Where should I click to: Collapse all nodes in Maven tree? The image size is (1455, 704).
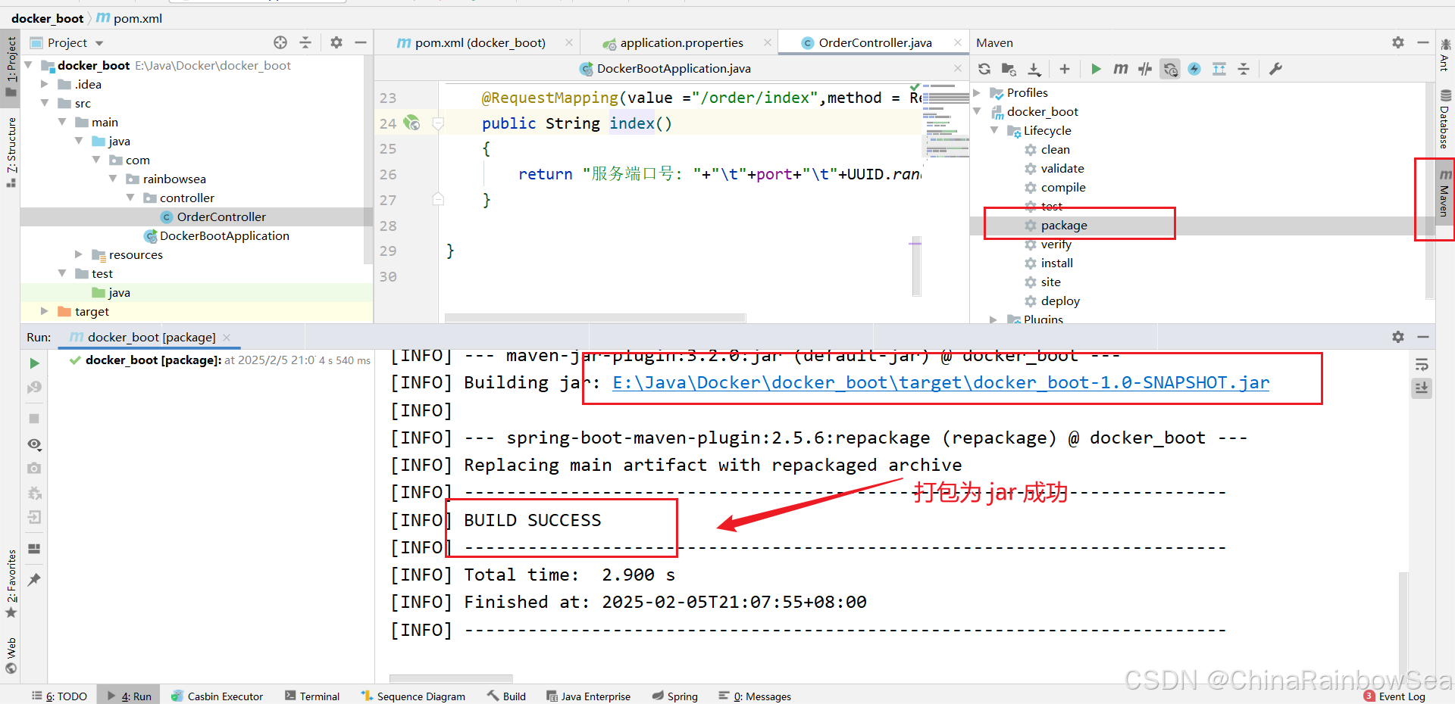coord(1244,69)
